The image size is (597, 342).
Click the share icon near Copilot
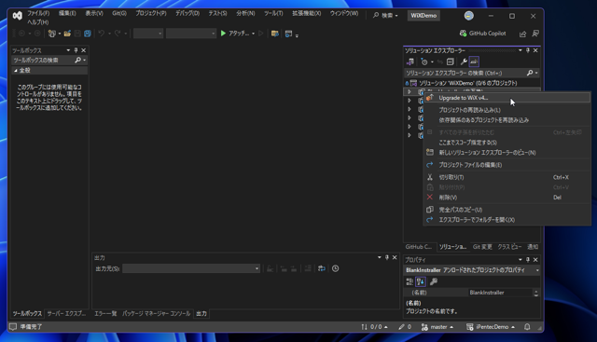[522, 34]
